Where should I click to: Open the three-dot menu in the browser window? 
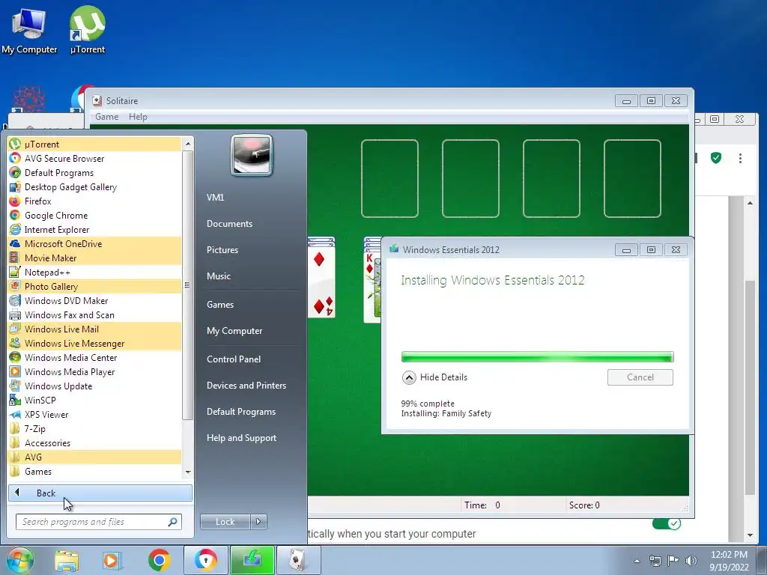740,158
